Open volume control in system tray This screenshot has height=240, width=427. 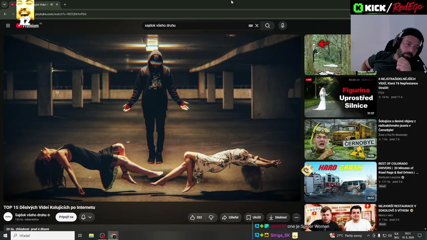(390, 236)
